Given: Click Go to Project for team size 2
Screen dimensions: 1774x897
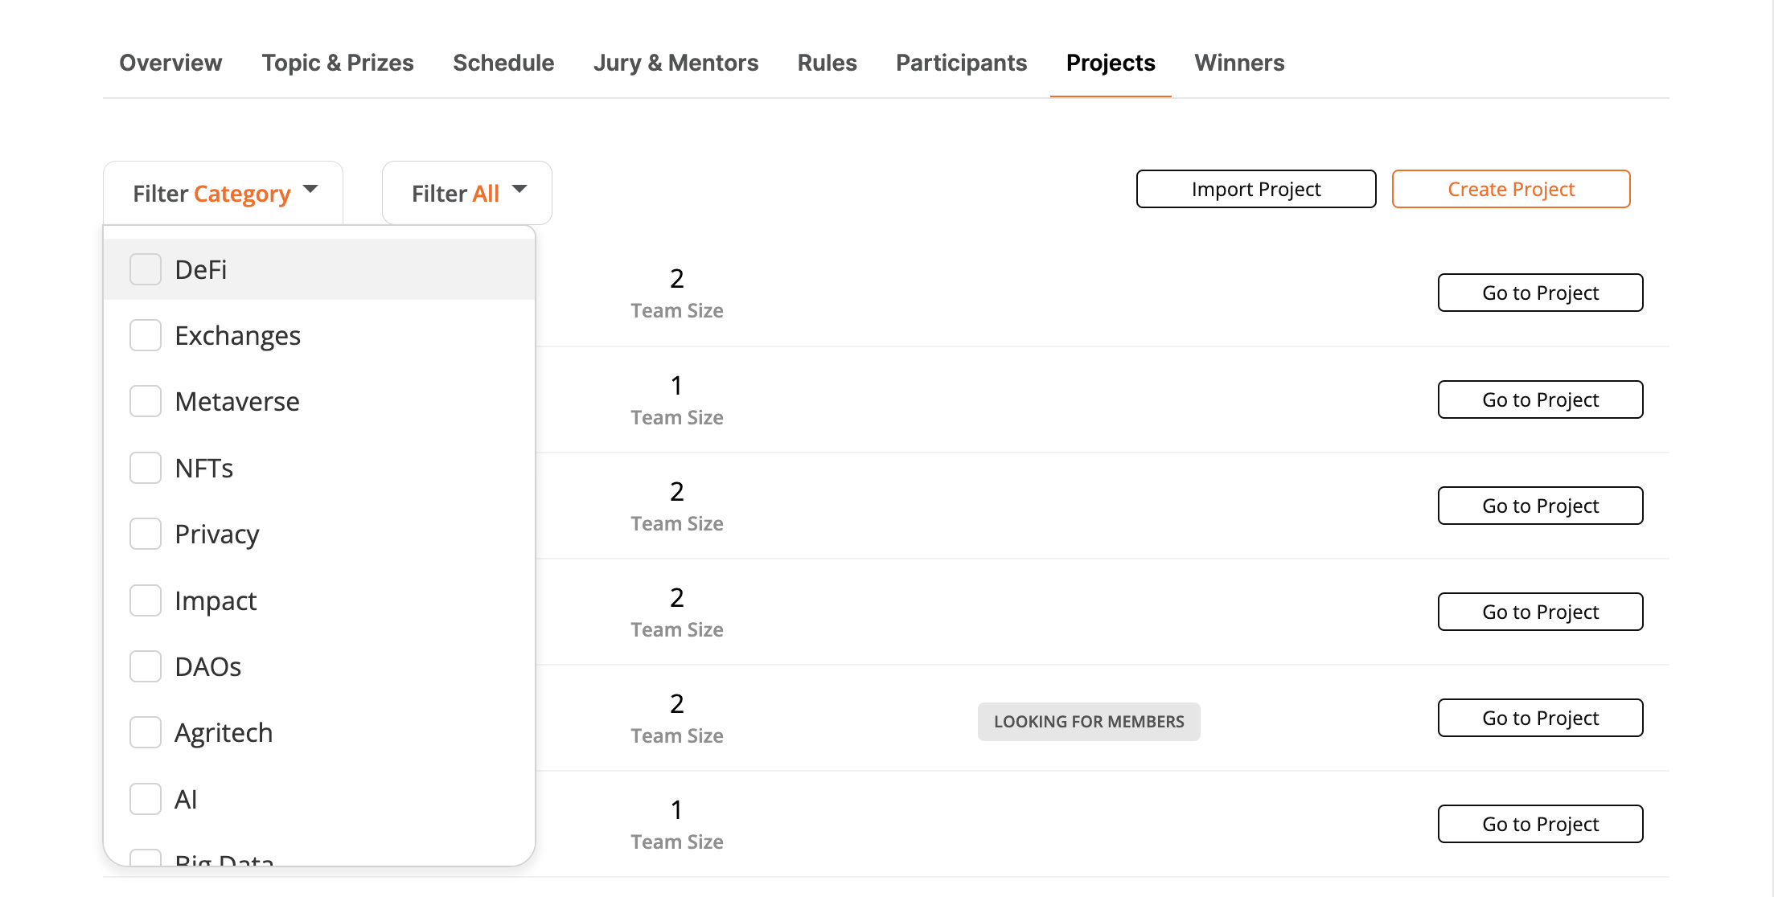Looking at the screenshot, I should click(1542, 292).
